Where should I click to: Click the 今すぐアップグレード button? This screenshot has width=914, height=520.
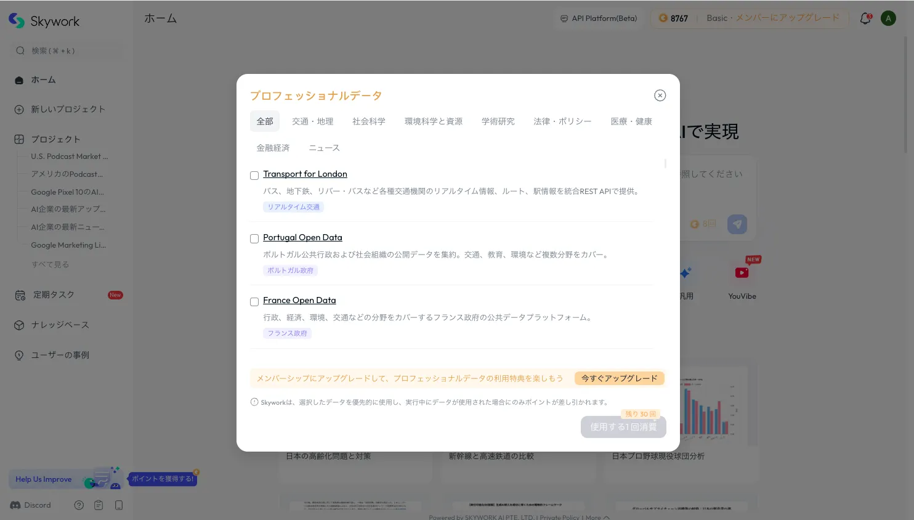point(620,378)
